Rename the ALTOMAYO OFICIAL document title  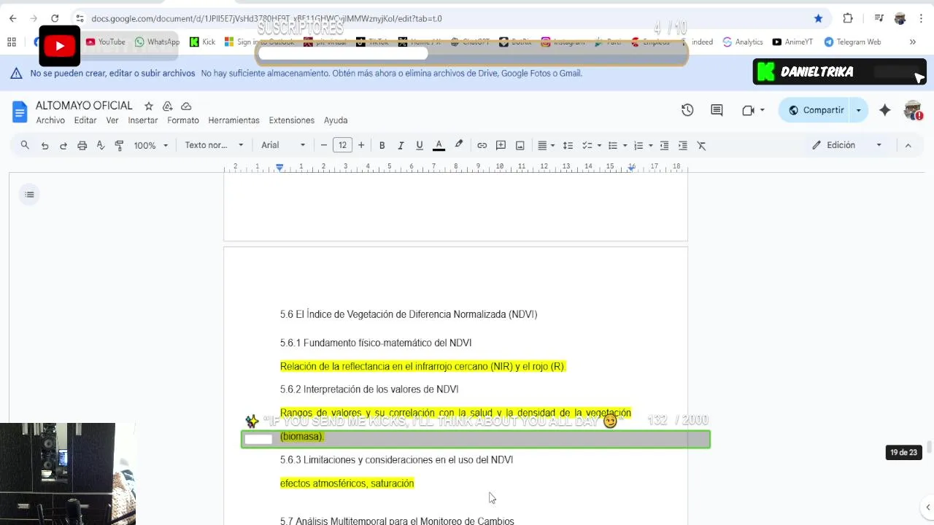coord(84,106)
